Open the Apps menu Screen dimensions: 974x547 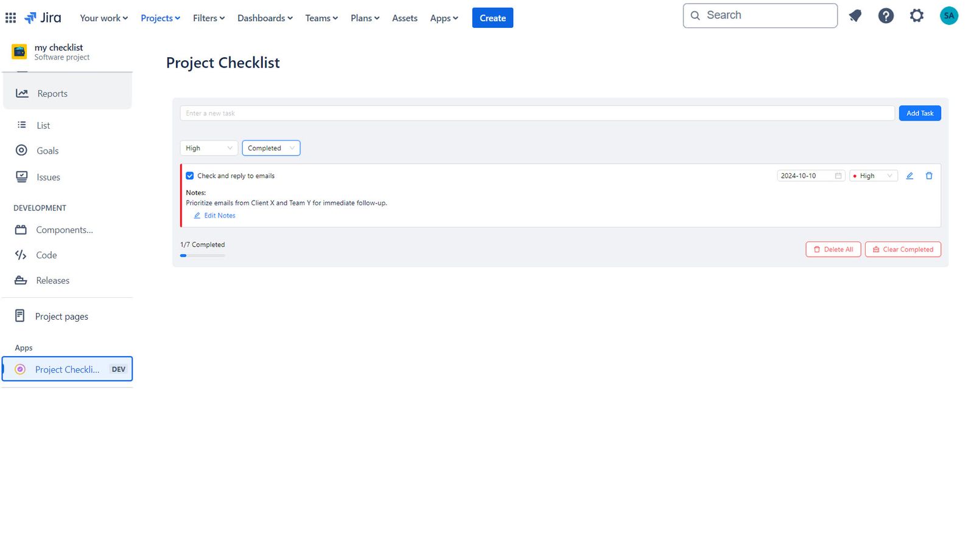[x=444, y=18]
